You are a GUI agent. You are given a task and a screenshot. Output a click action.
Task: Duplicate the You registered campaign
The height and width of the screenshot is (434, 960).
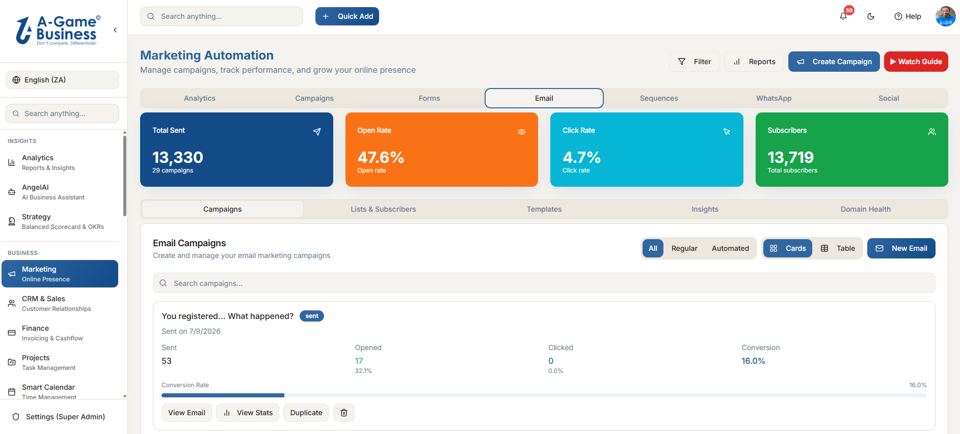click(x=306, y=413)
